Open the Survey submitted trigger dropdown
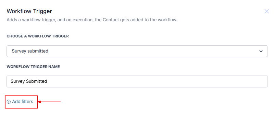 [x=137, y=51]
